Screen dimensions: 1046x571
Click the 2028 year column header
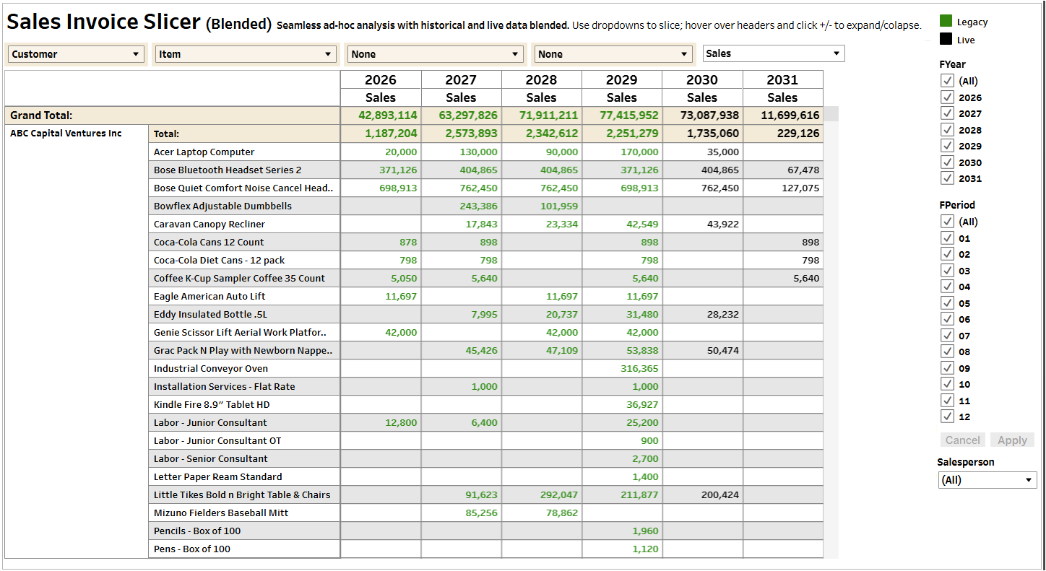(x=541, y=80)
